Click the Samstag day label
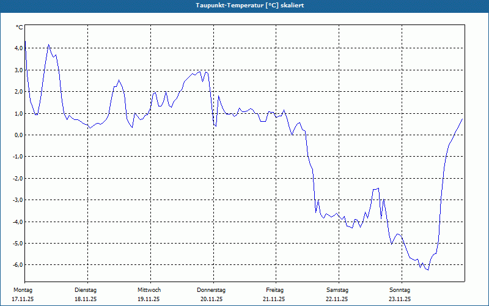This screenshot has height=306, width=489. coord(337,290)
